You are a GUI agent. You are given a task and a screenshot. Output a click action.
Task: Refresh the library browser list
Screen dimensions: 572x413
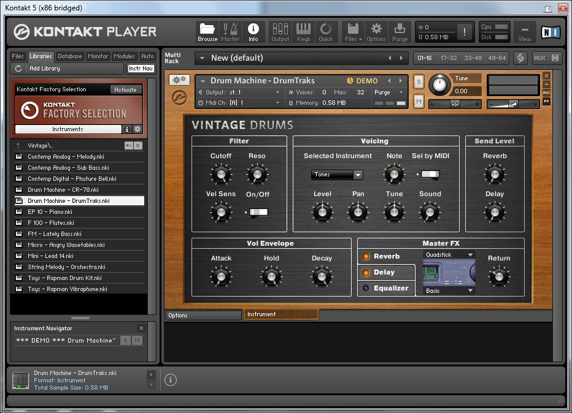tap(18, 69)
